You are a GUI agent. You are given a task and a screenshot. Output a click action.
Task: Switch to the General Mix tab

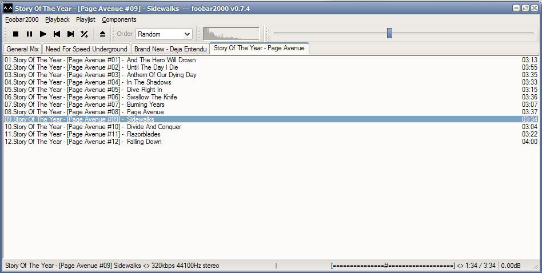click(x=22, y=49)
